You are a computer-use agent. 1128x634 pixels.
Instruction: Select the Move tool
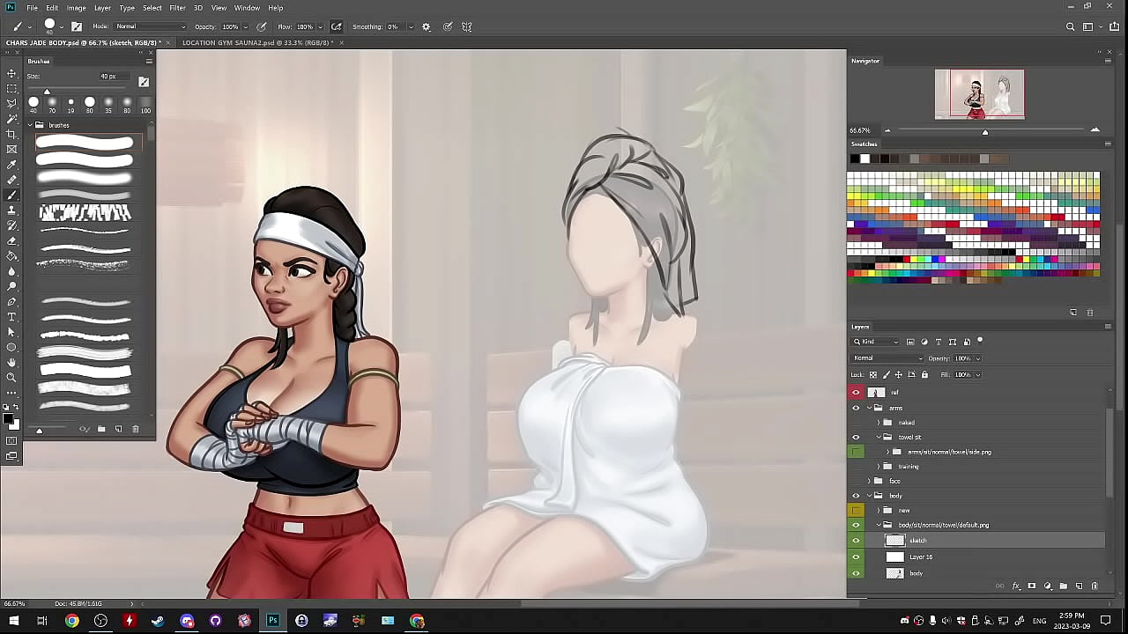click(x=11, y=74)
